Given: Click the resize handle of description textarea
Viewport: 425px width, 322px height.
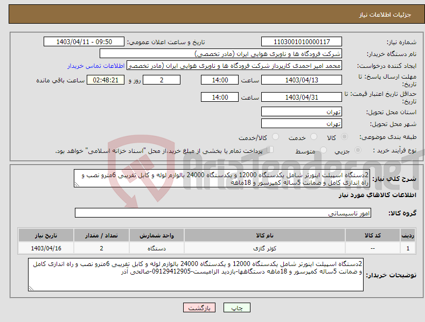Looking at the screenshot, I should [77, 184].
